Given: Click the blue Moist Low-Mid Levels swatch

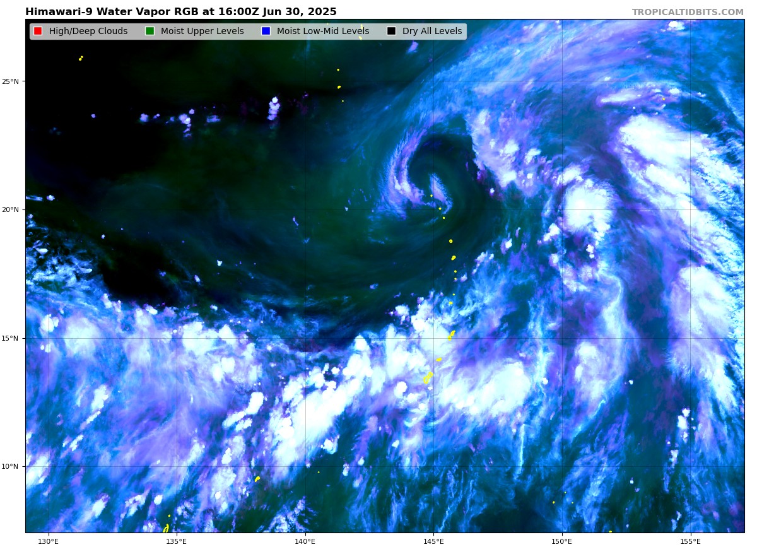Looking at the screenshot, I should click(266, 31).
